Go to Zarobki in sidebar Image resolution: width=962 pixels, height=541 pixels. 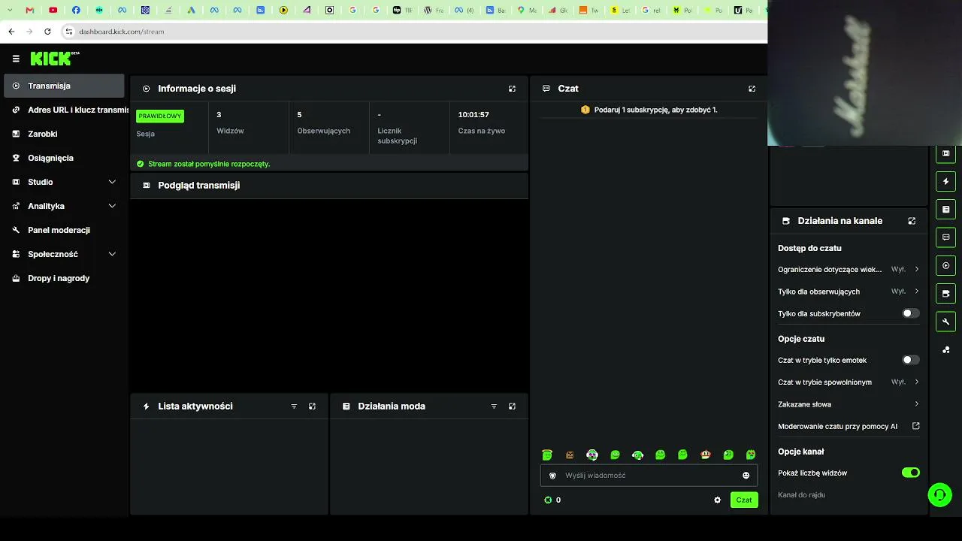tap(64, 134)
